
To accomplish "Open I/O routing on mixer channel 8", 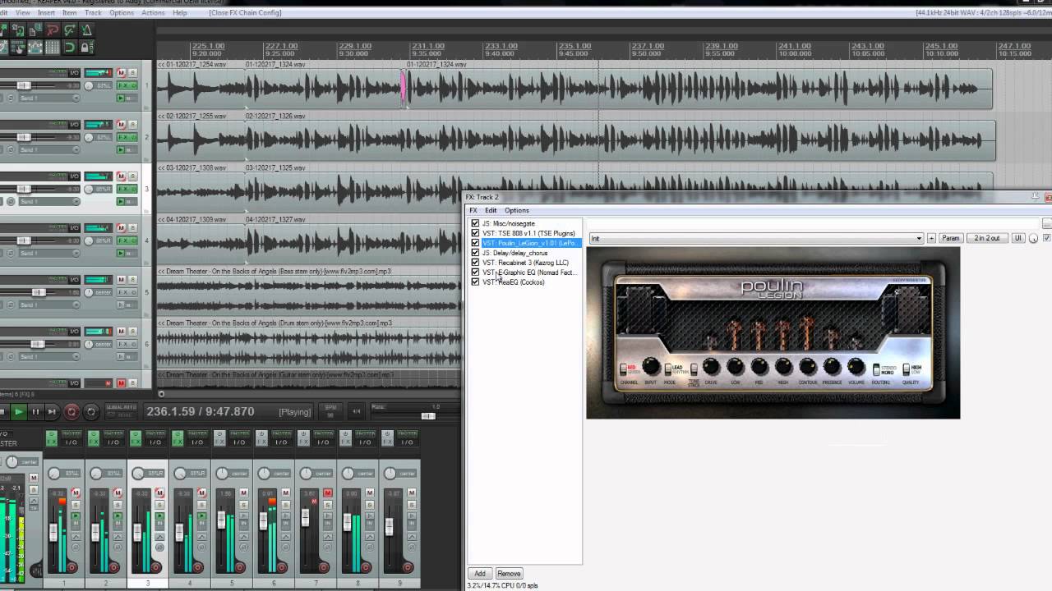I will [x=366, y=442].
